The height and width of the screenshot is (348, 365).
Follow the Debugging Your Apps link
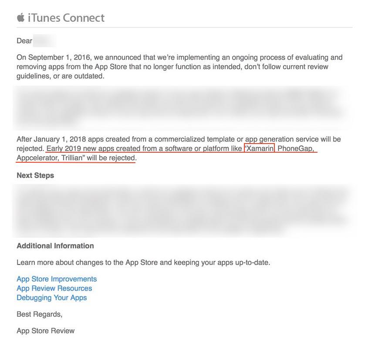[x=52, y=298]
